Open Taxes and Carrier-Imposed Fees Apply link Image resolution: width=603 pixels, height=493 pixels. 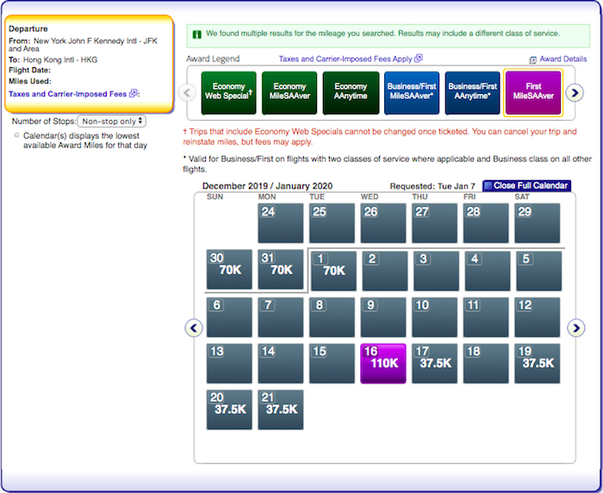pyautogui.click(x=345, y=59)
